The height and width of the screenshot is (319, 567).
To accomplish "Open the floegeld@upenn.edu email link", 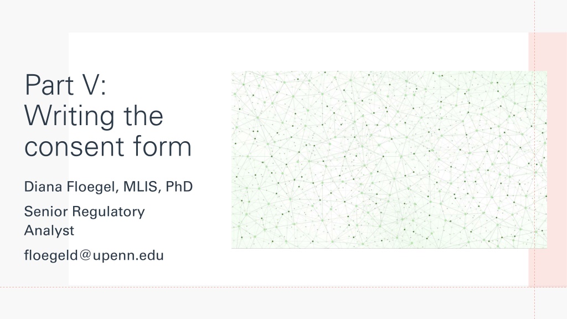I will (94, 256).
